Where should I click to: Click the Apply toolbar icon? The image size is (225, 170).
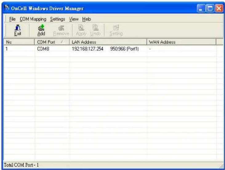(x=81, y=30)
